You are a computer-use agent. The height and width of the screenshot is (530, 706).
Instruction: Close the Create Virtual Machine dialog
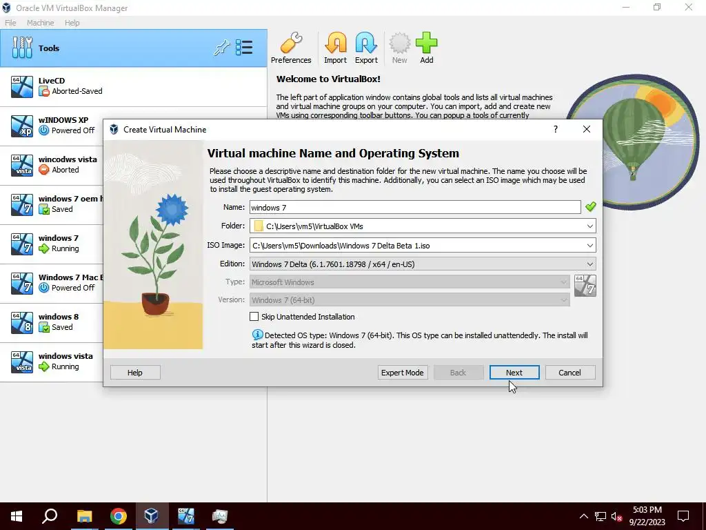586,129
